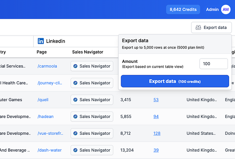The image size is (235, 159).
Task: Click the 53 count link
Action: (x=156, y=100)
